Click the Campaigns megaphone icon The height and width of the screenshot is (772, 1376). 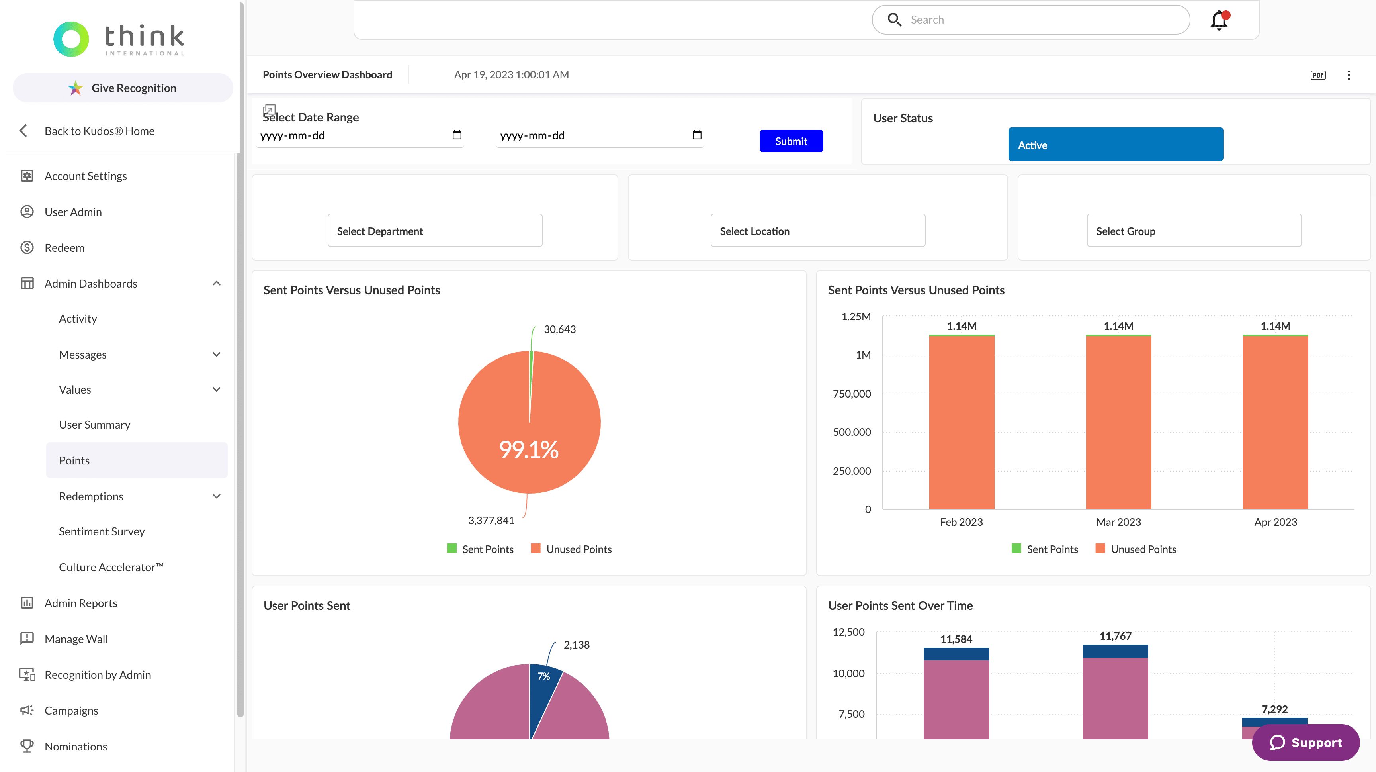click(27, 710)
